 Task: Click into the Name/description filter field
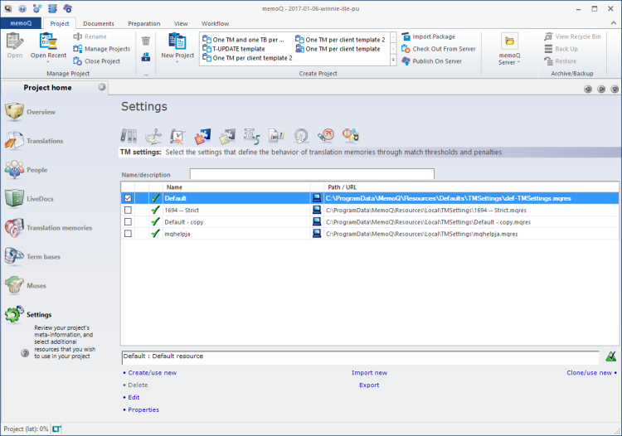312,174
